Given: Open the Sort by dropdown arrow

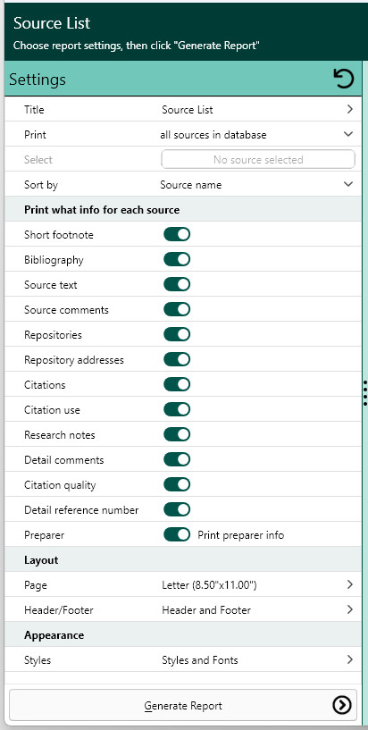Looking at the screenshot, I should pyautogui.click(x=348, y=184).
